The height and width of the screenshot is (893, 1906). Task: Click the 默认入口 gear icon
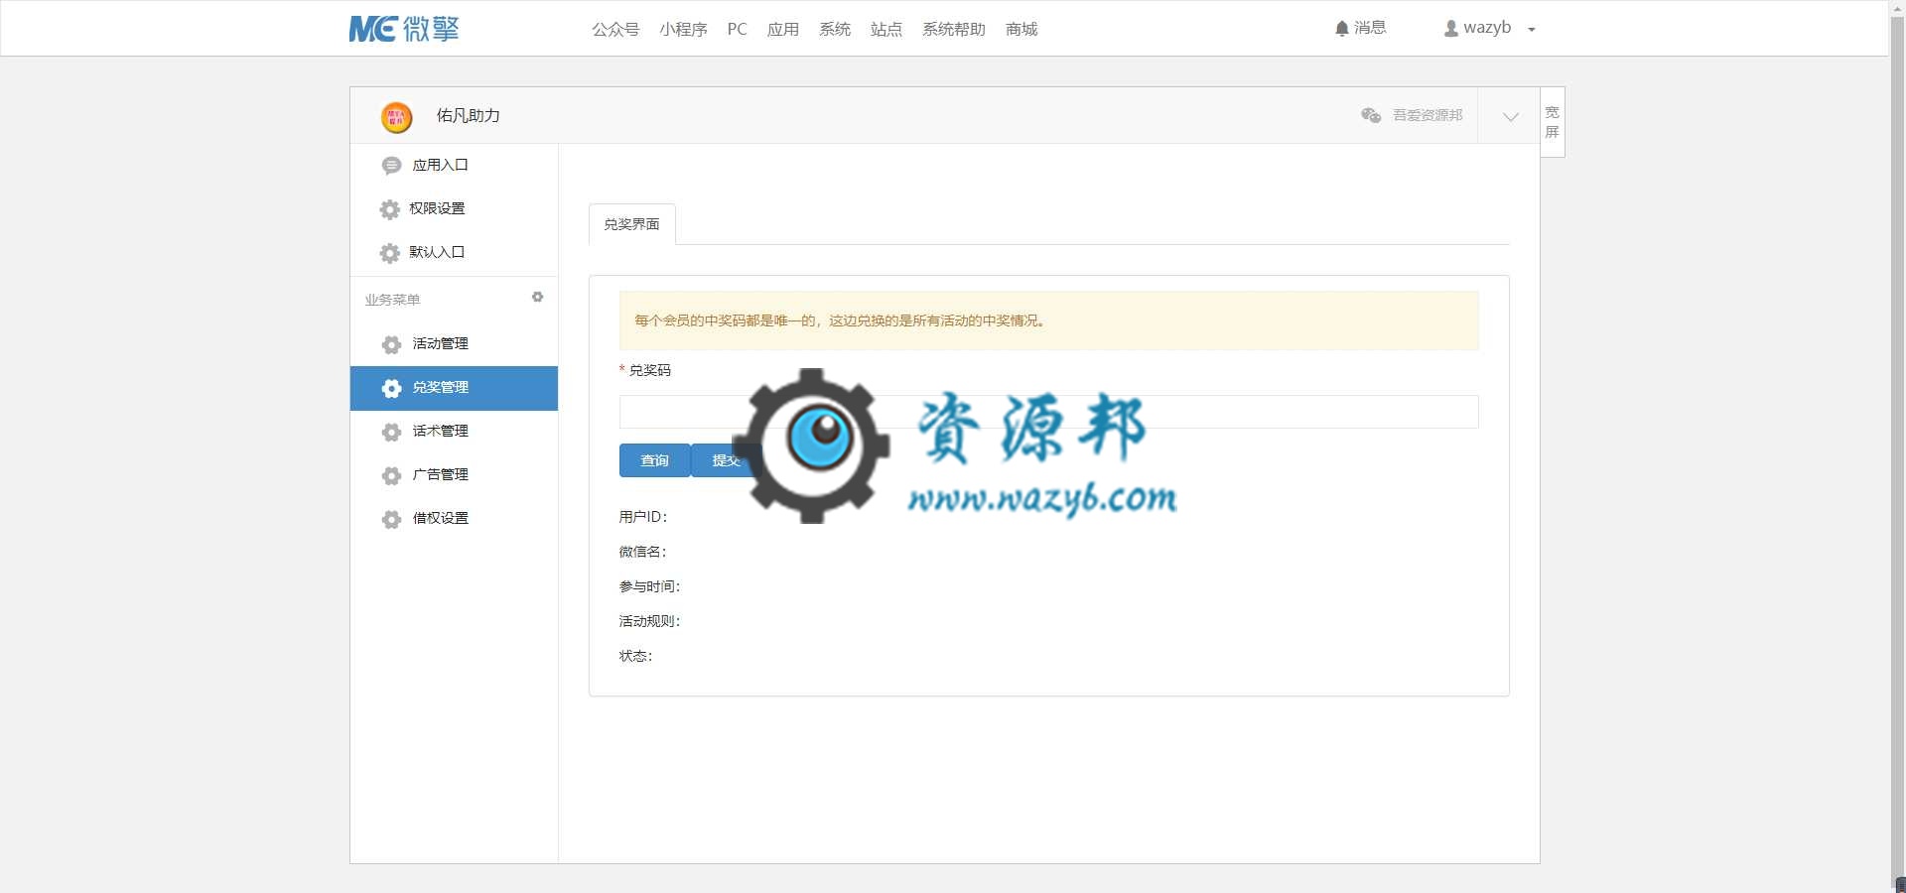pyautogui.click(x=390, y=253)
